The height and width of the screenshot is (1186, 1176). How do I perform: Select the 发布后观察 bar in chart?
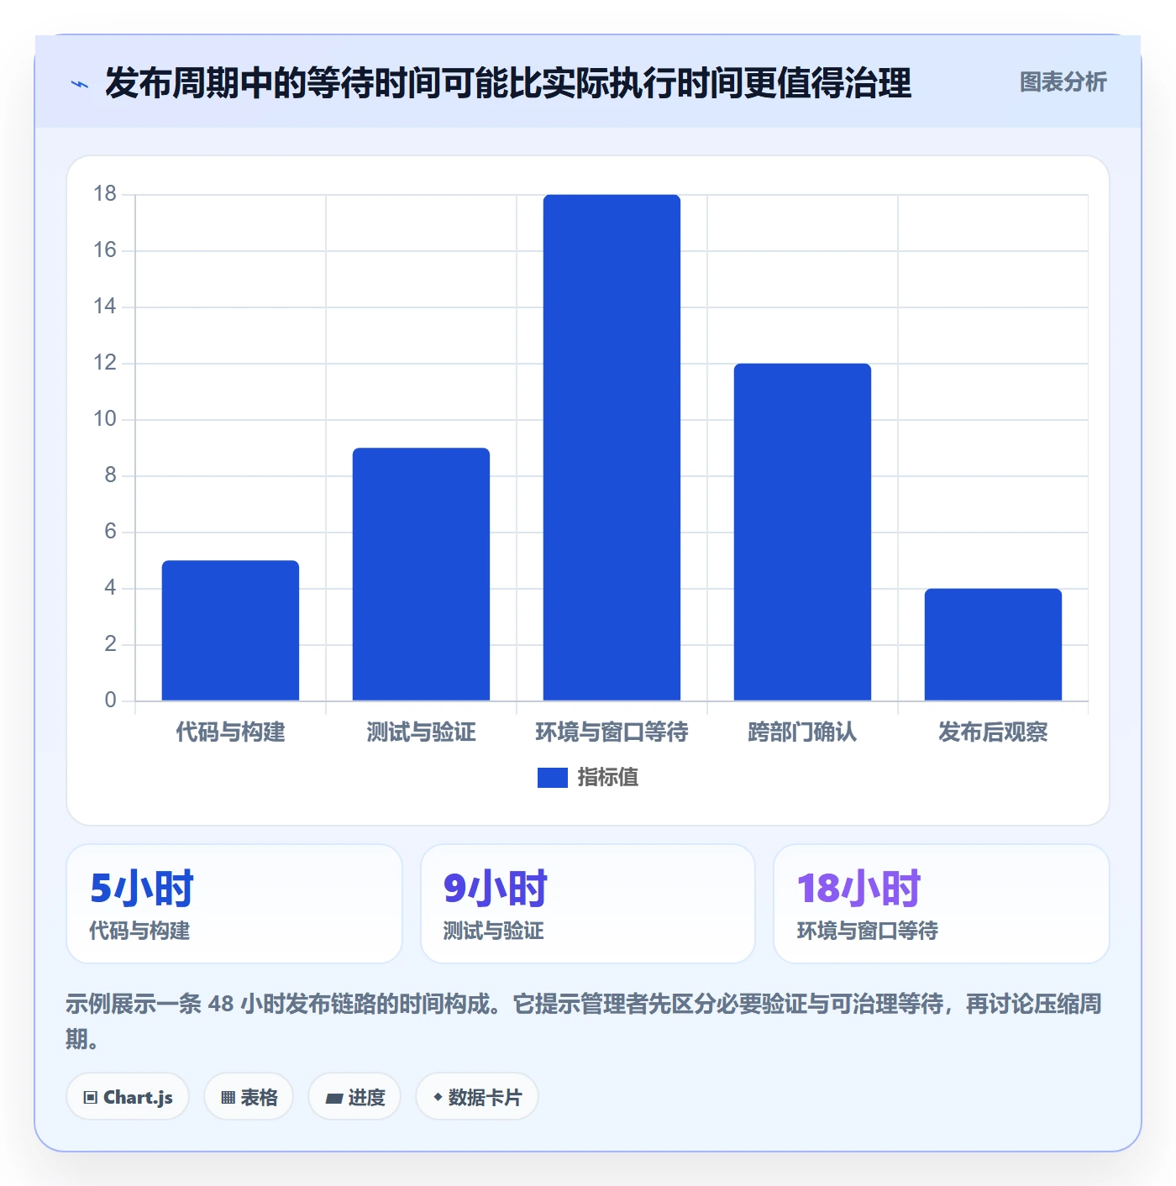click(993, 644)
